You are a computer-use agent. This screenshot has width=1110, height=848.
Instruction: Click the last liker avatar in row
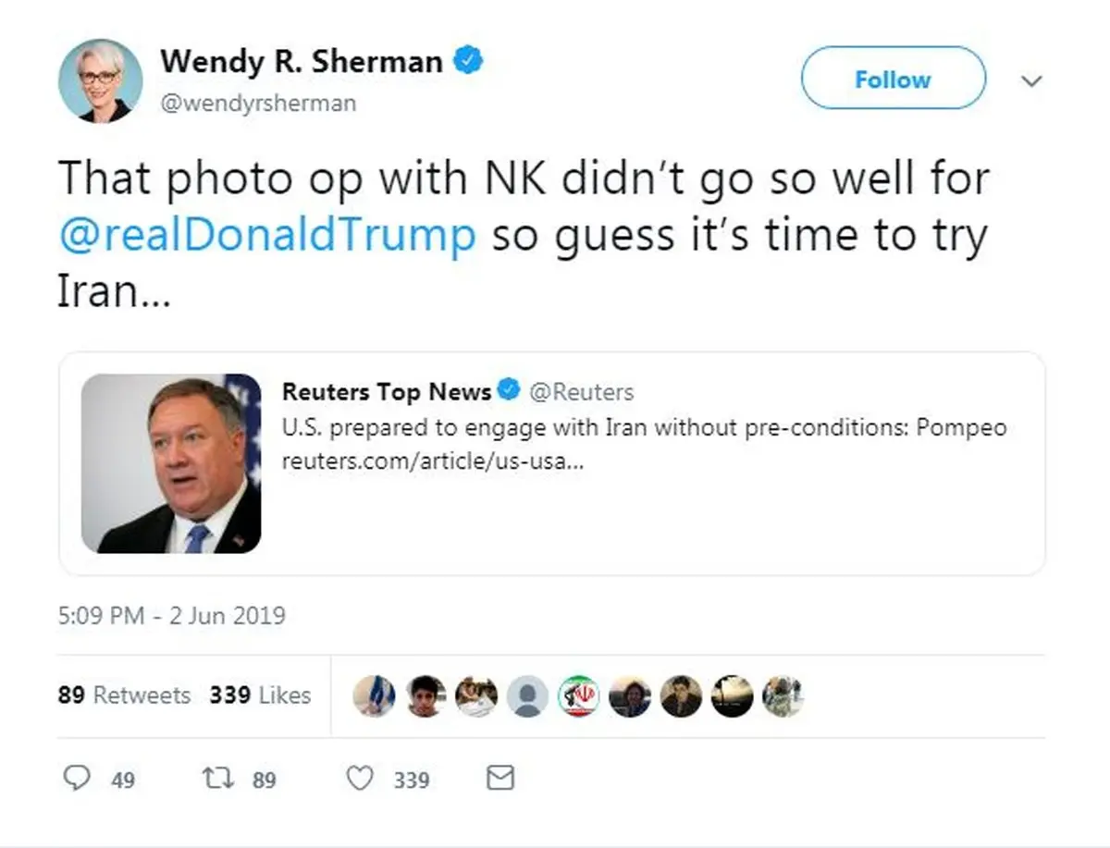click(x=783, y=696)
